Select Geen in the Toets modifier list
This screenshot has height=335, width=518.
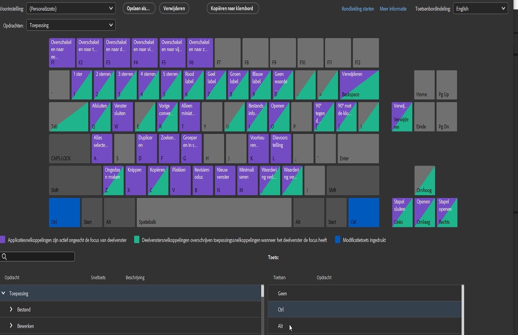click(365, 293)
